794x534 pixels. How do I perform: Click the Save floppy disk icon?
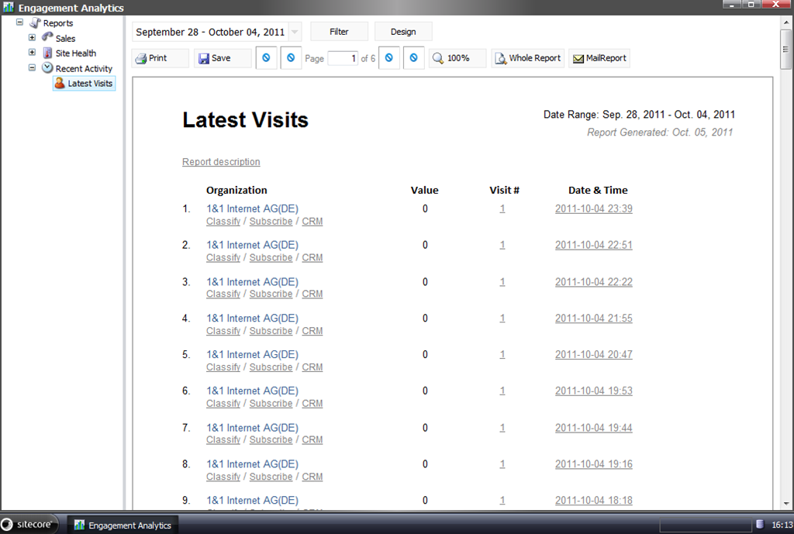click(204, 58)
